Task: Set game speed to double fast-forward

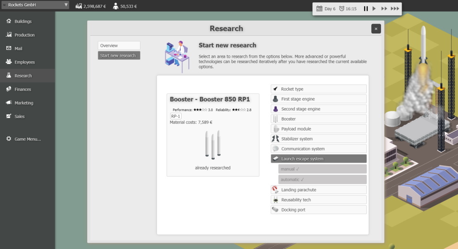Action: (x=384, y=8)
